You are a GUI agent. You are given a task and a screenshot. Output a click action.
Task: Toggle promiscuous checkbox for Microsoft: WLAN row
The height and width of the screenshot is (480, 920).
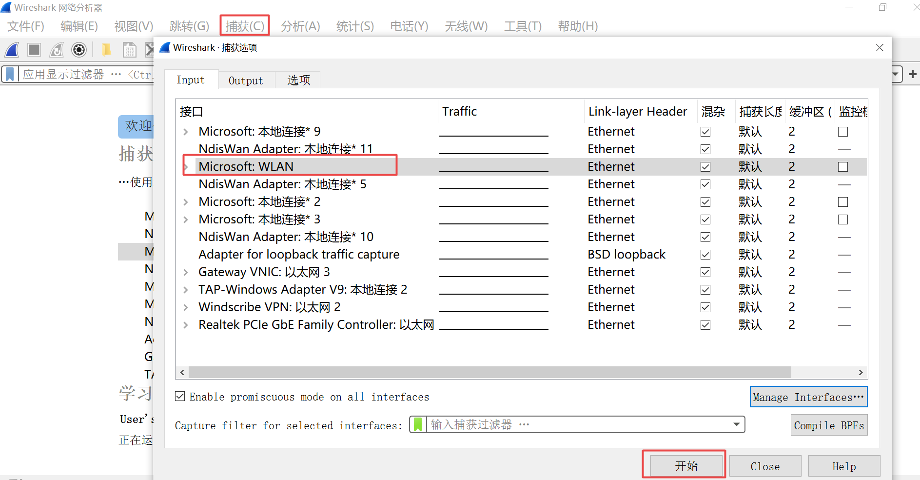coord(705,167)
